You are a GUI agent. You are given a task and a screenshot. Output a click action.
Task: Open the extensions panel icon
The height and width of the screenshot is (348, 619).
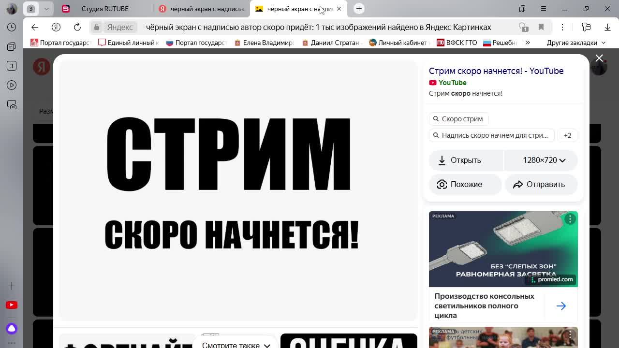tap(586, 27)
